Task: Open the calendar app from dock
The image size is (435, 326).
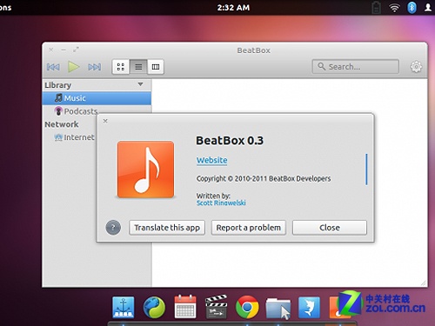Action: click(x=185, y=307)
